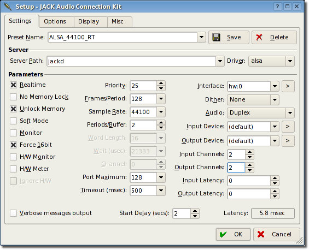Click the help question mark in title bar
This screenshot has width=309, height=250.
(277, 7)
